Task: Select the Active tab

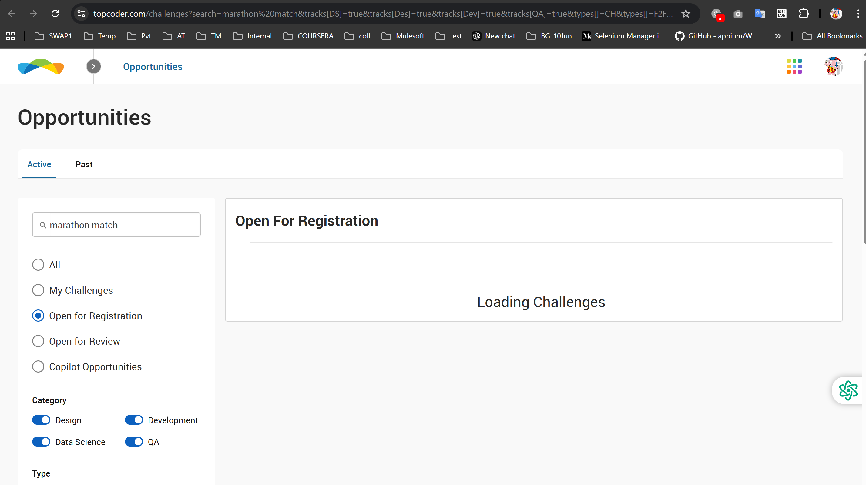Action: pos(39,164)
